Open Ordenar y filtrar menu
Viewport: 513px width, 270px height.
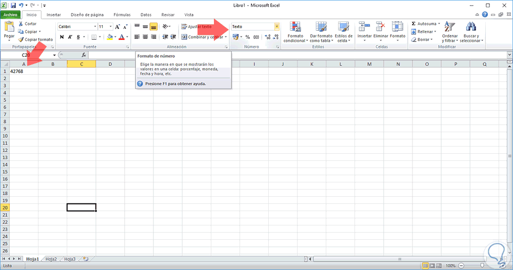pyautogui.click(x=450, y=32)
